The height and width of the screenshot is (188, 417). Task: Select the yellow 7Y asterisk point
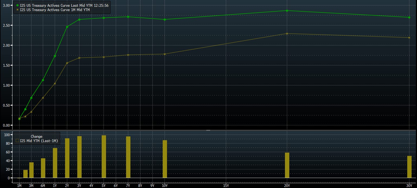[128, 55]
